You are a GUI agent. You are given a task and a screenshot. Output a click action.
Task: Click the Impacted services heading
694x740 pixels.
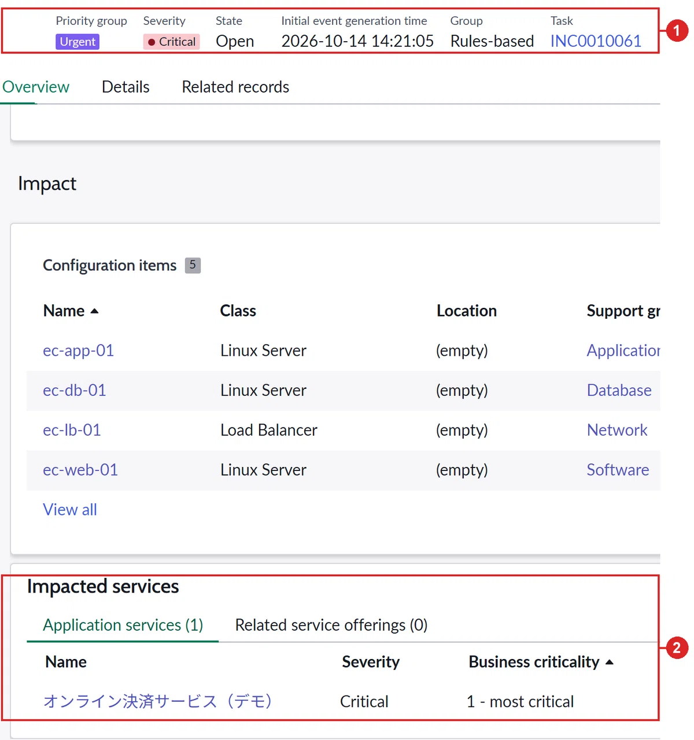pyautogui.click(x=103, y=586)
